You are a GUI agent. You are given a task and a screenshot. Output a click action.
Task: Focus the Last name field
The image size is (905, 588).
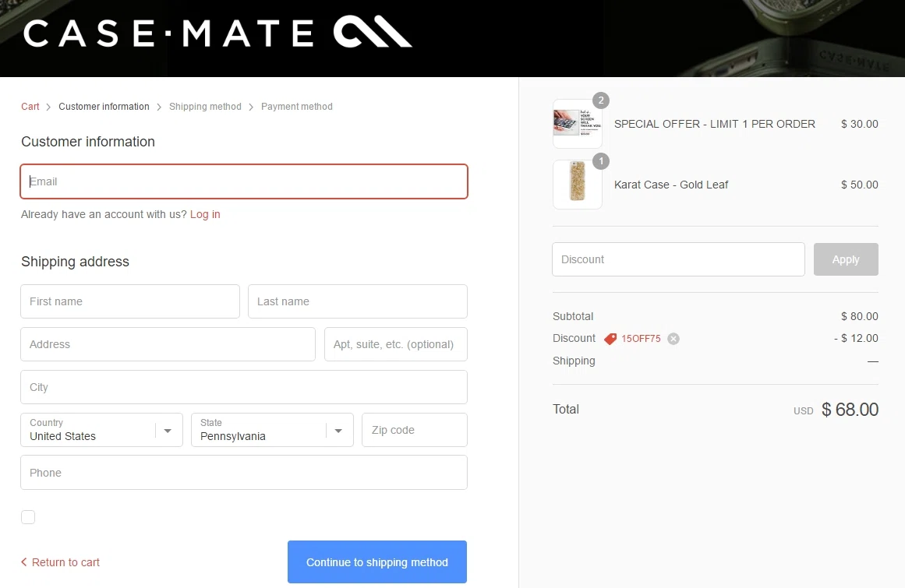point(357,301)
